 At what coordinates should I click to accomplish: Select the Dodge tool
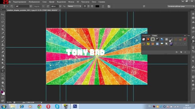point(3,63)
